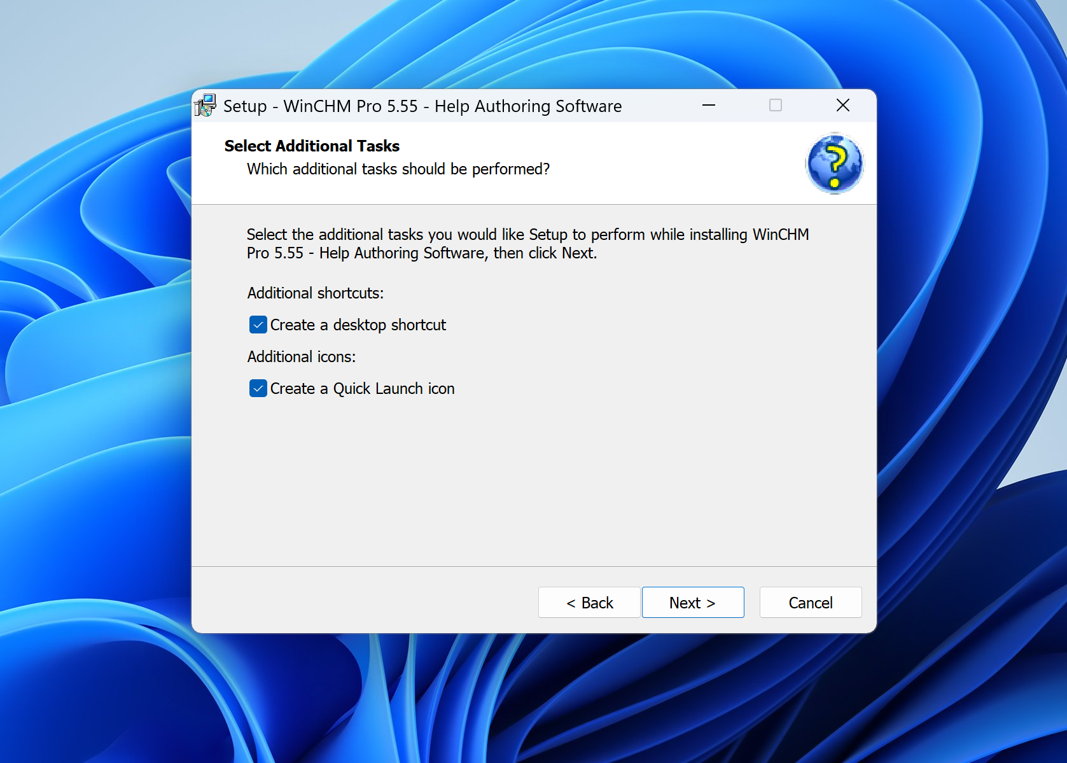Click the setup installer icon in title bar

coord(206,106)
